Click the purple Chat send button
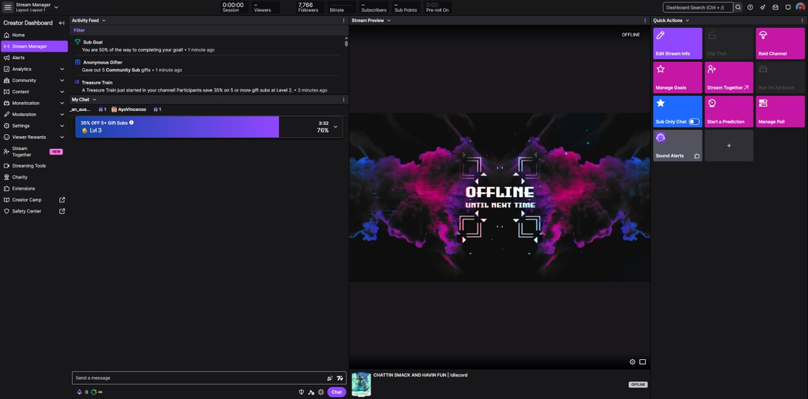Screen dimensions: 808x399 tap(337, 392)
